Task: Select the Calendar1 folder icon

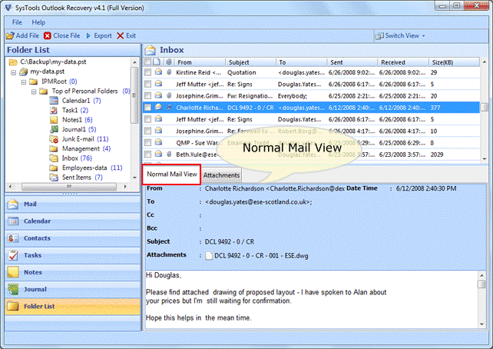Action: coord(54,101)
